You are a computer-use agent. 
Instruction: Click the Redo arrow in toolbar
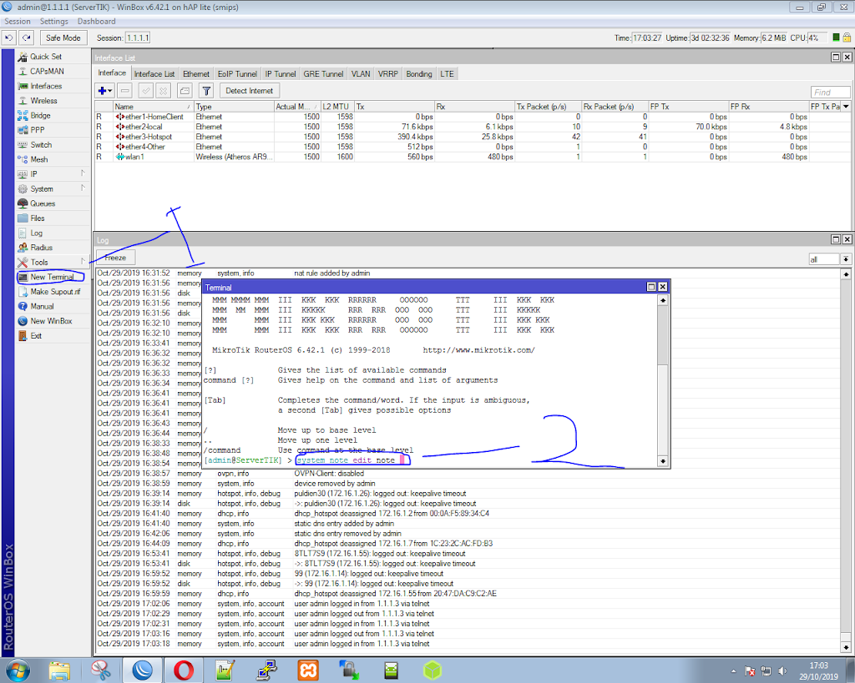click(26, 38)
